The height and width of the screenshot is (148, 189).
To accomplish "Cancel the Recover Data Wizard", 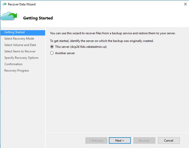I will click(169, 141).
